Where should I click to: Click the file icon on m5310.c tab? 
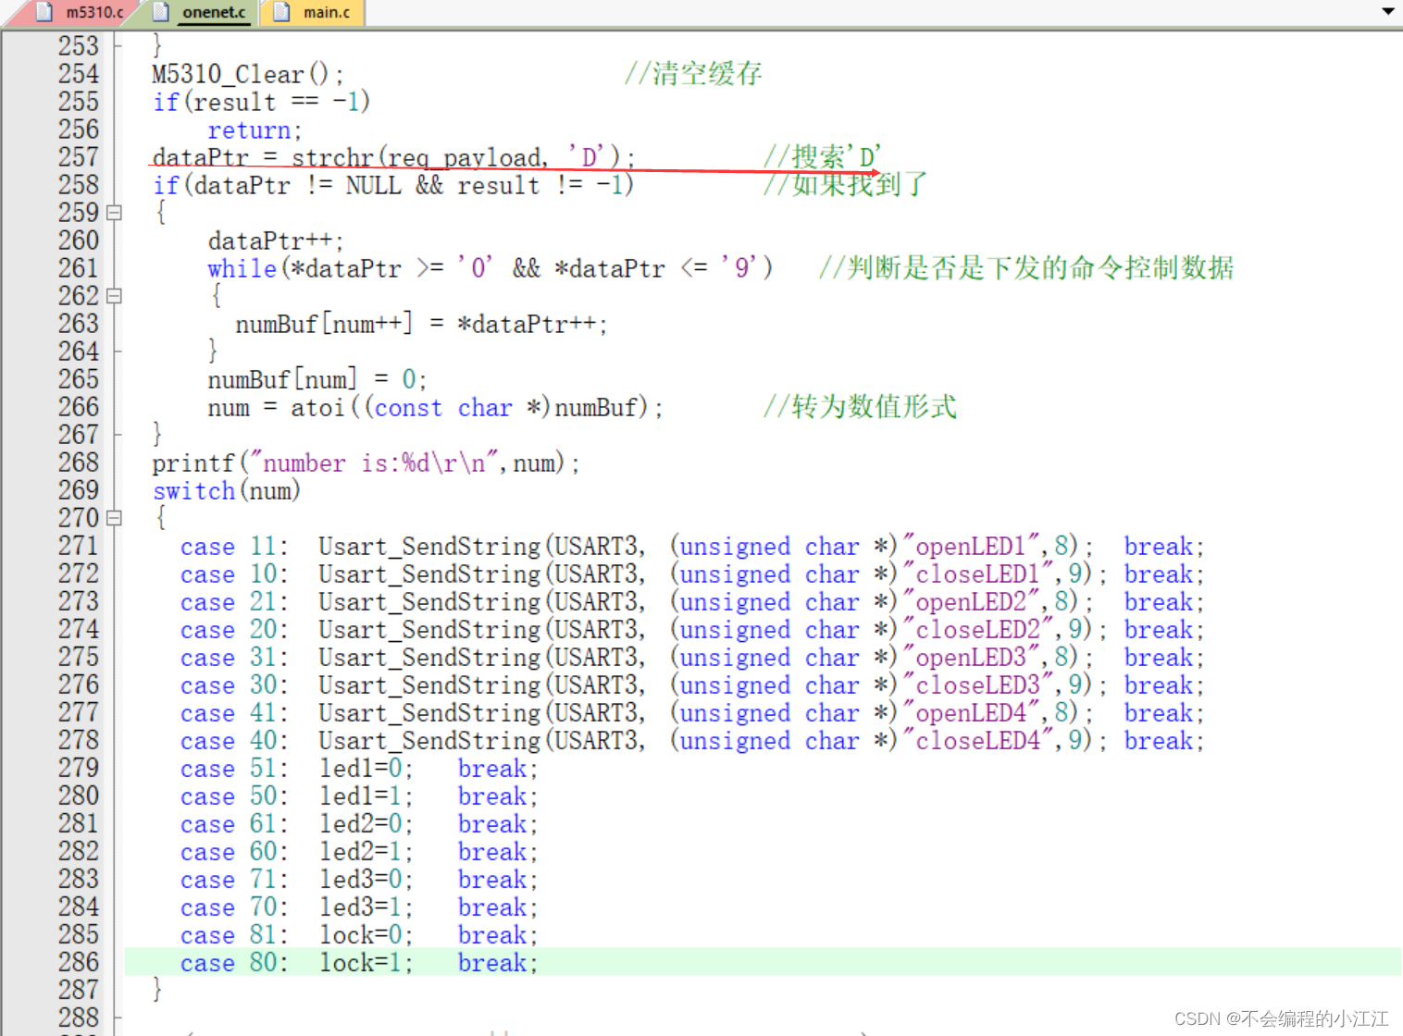(x=43, y=12)
